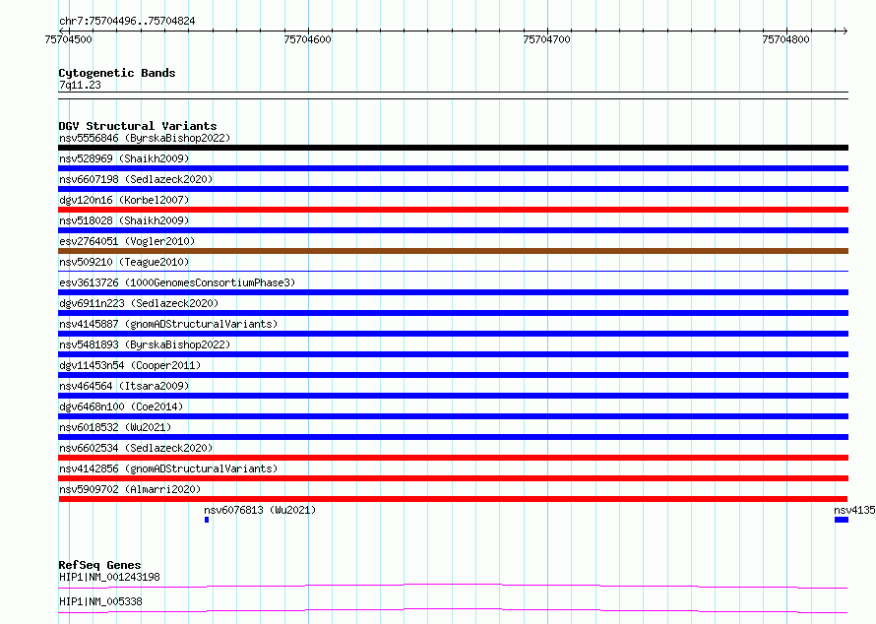Open nsv4142856 (gnomADStructuralVariants) label
Image resolution: width=876 pixels, height=624 pixels.
pyautogui.click(x=168, y=468)
